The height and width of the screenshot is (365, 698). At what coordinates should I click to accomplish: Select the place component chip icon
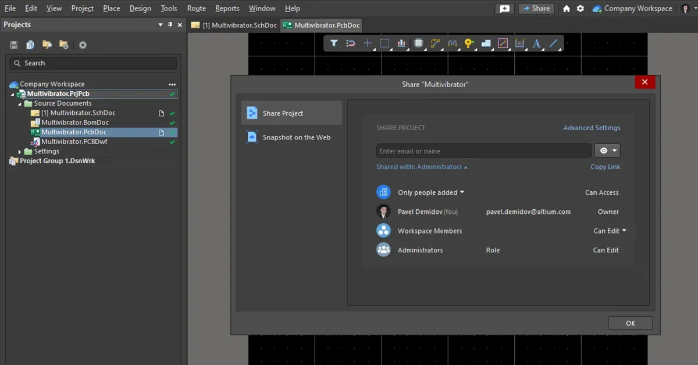pos(418,43)
